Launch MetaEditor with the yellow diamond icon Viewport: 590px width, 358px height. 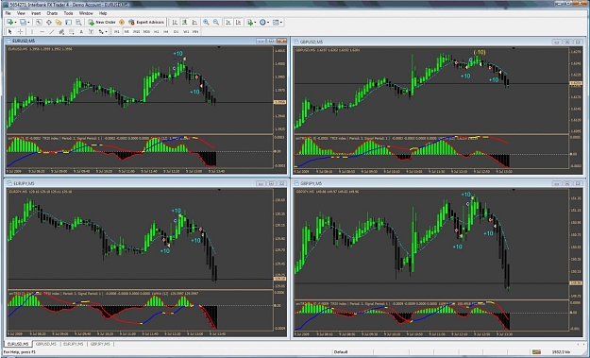[x=122, y=23]
